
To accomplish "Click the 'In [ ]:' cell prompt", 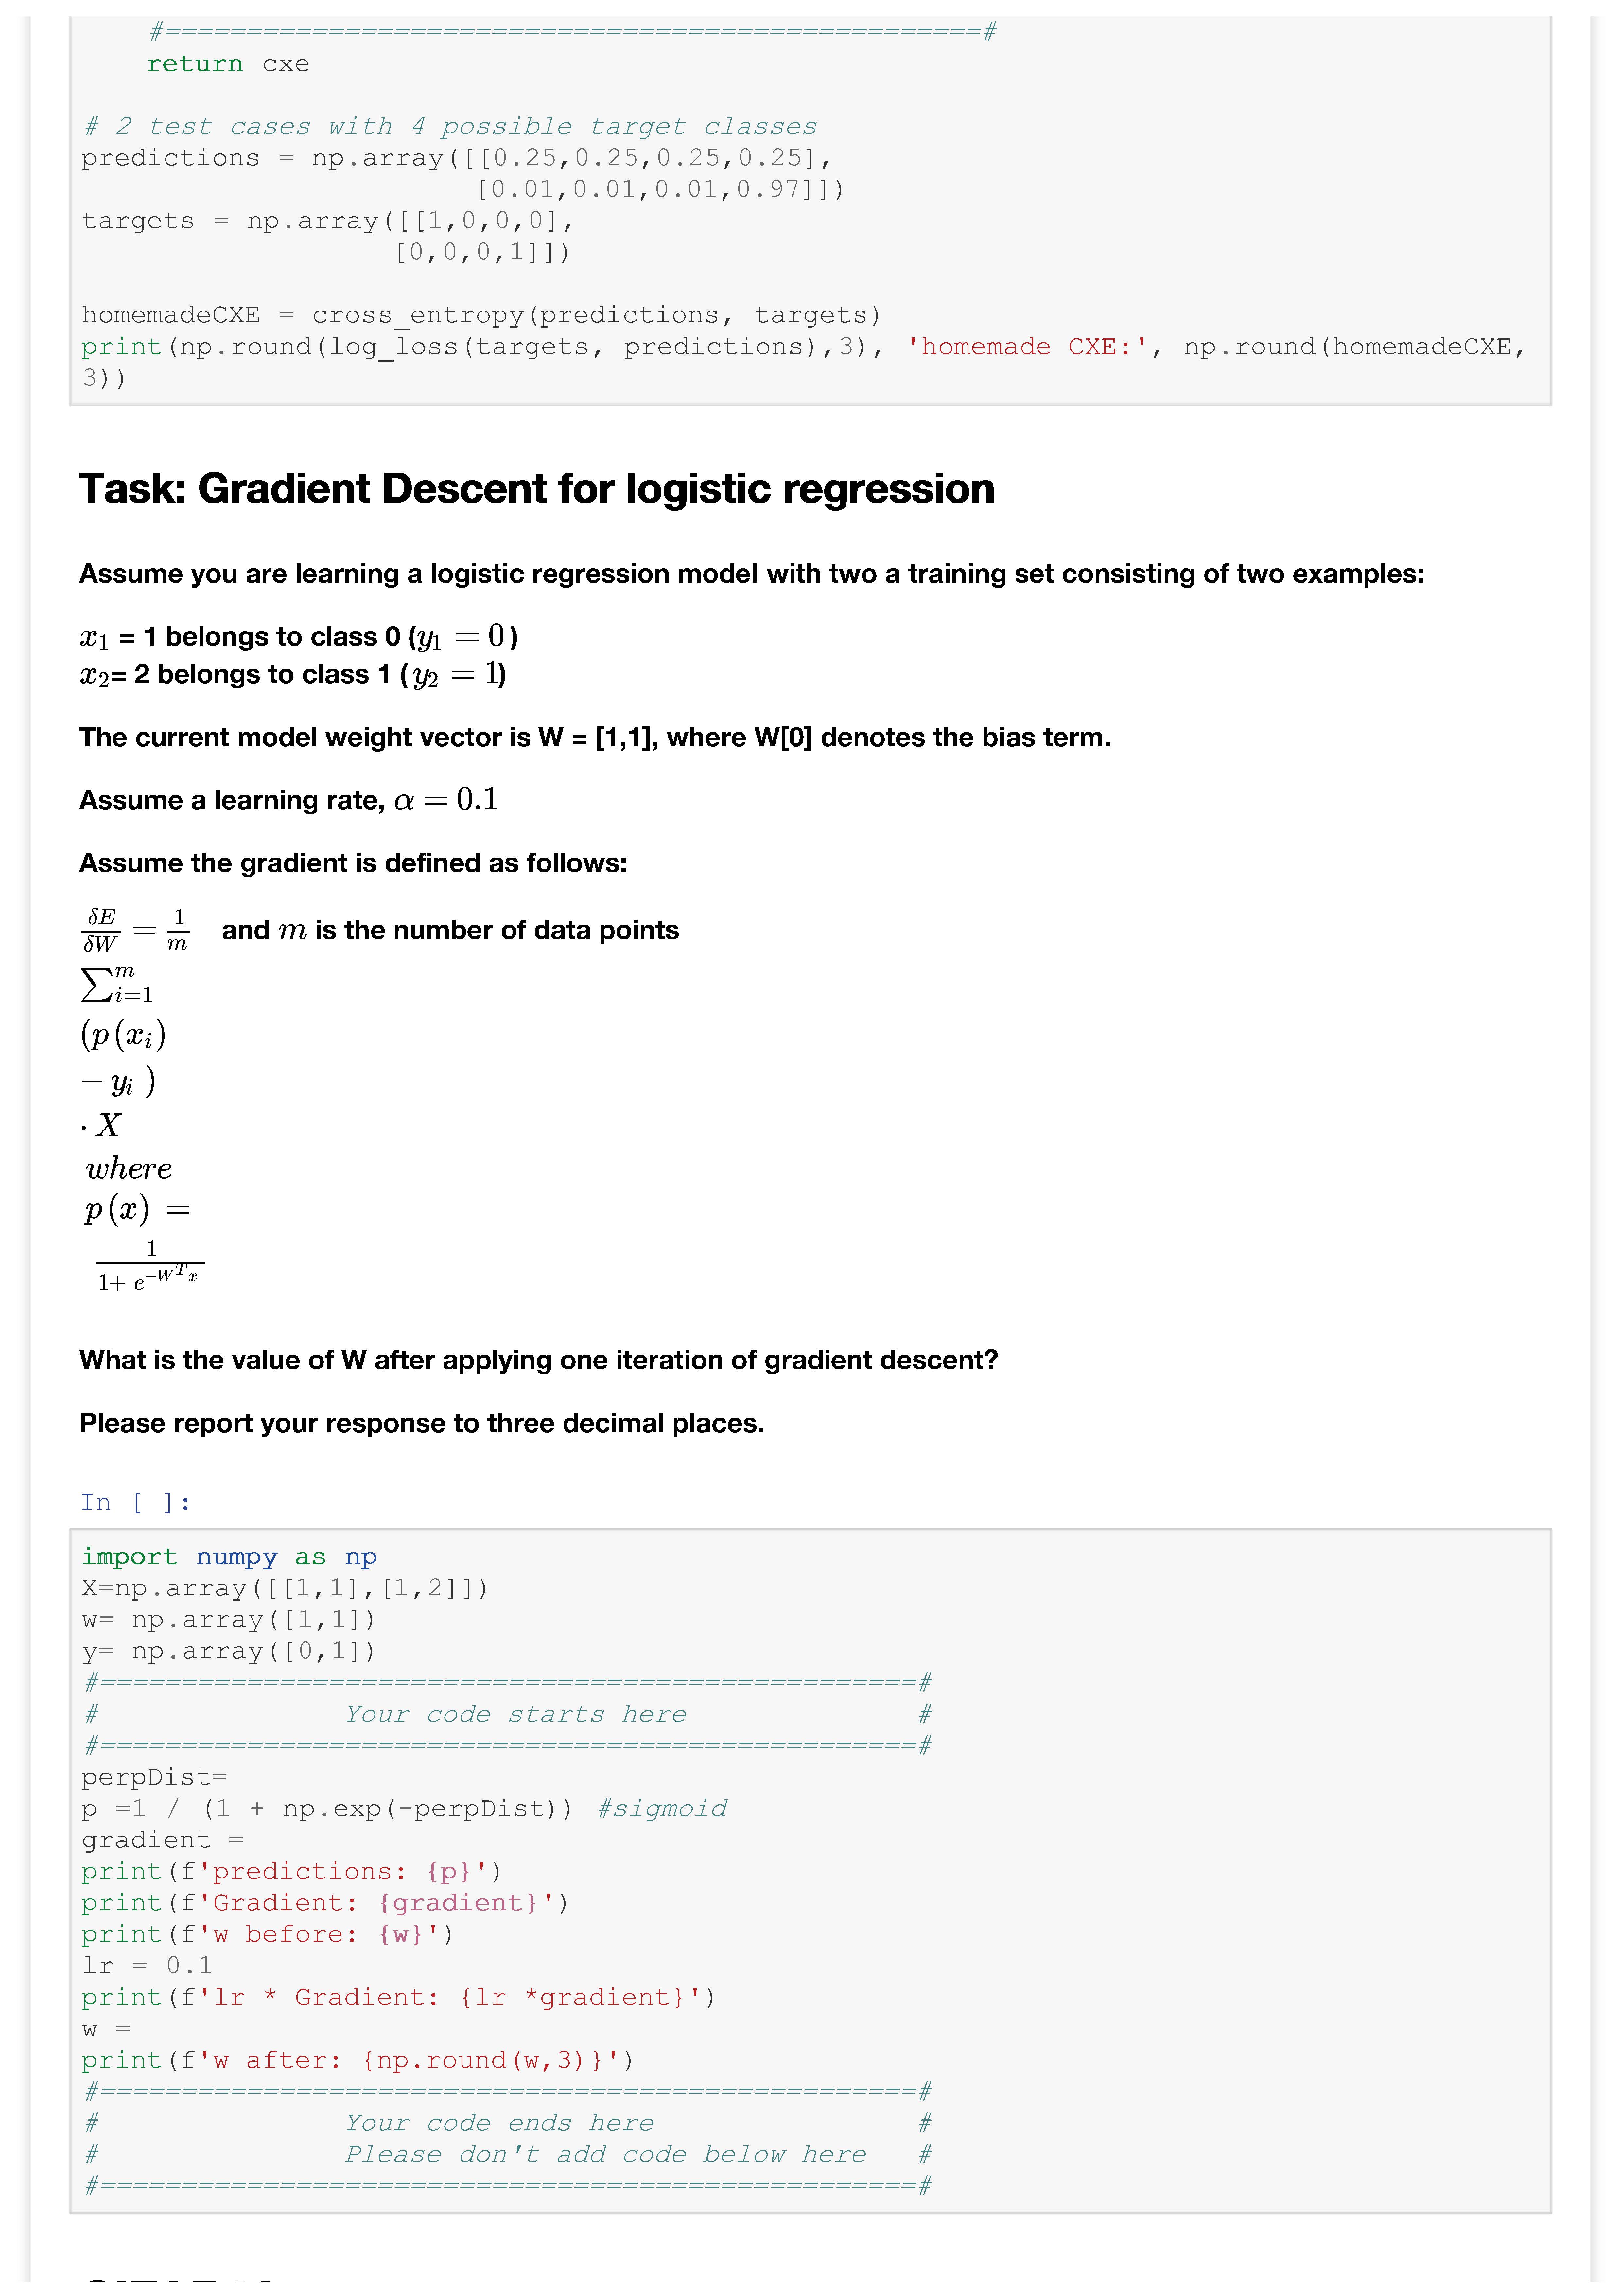I will pyautogui.click(x=135, y=1502).
